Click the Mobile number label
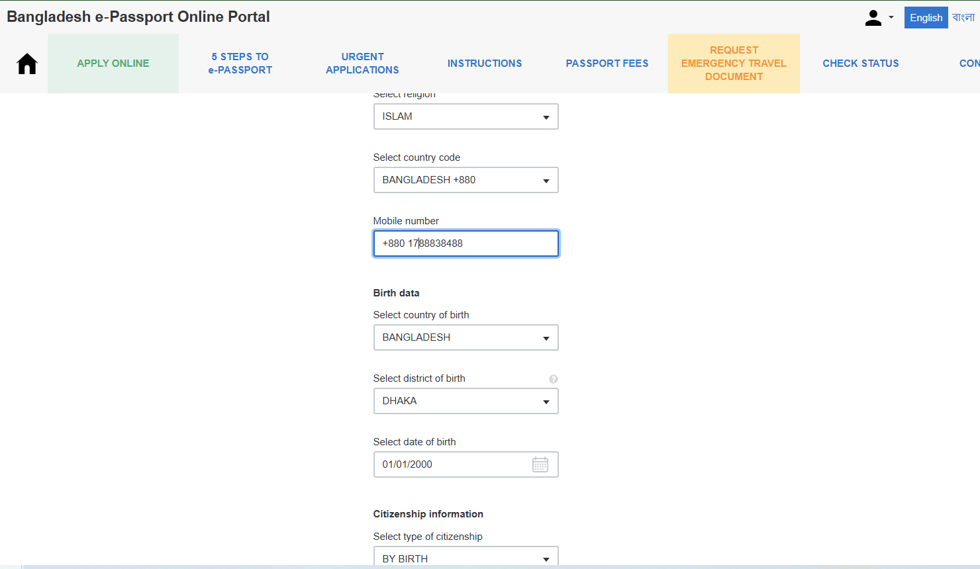Viewport: 980px width, 569px height. (406, 221)
